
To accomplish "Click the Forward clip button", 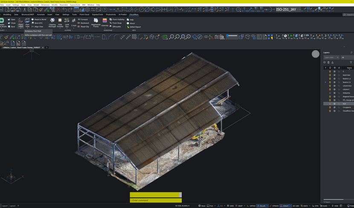I will pyautogui.click(x=83, y=20).
